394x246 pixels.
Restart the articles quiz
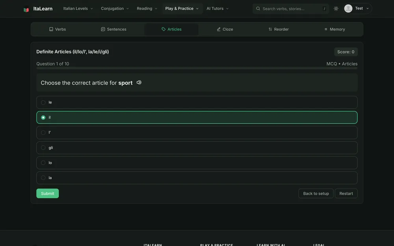click(x=346, y=194)
